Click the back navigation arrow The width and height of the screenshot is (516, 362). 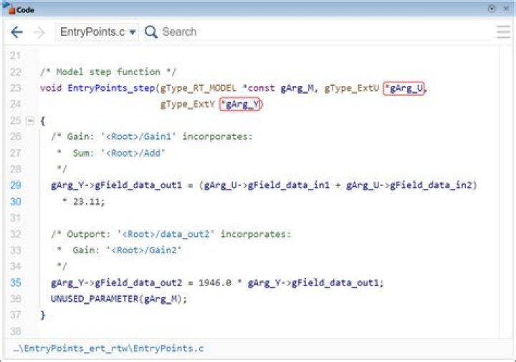(x=16, y=32)
